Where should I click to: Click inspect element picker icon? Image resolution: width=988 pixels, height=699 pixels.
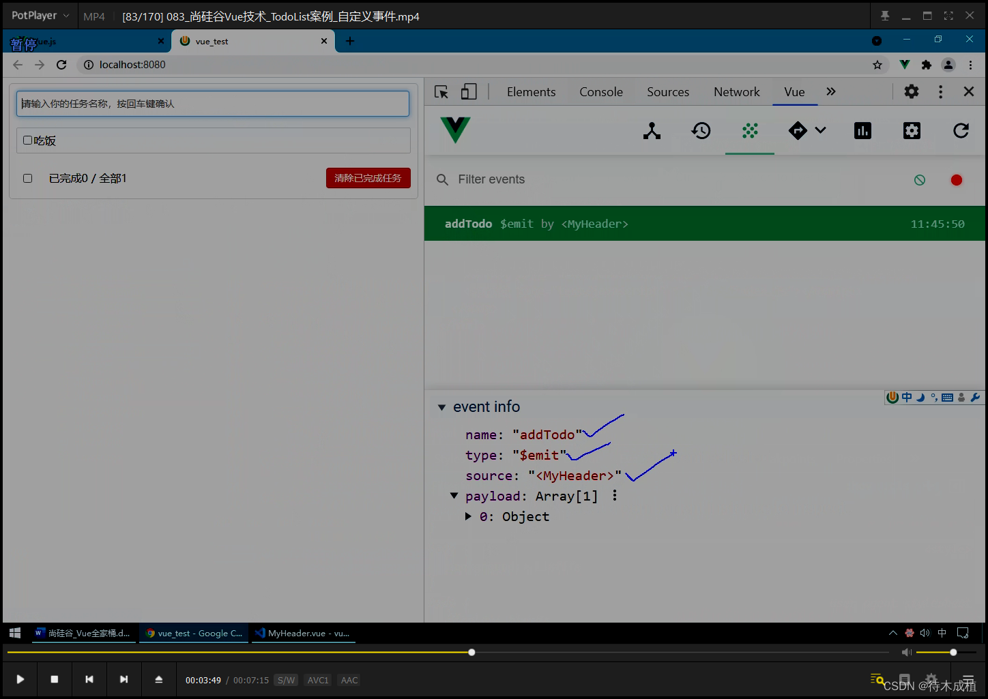point(441,92)
